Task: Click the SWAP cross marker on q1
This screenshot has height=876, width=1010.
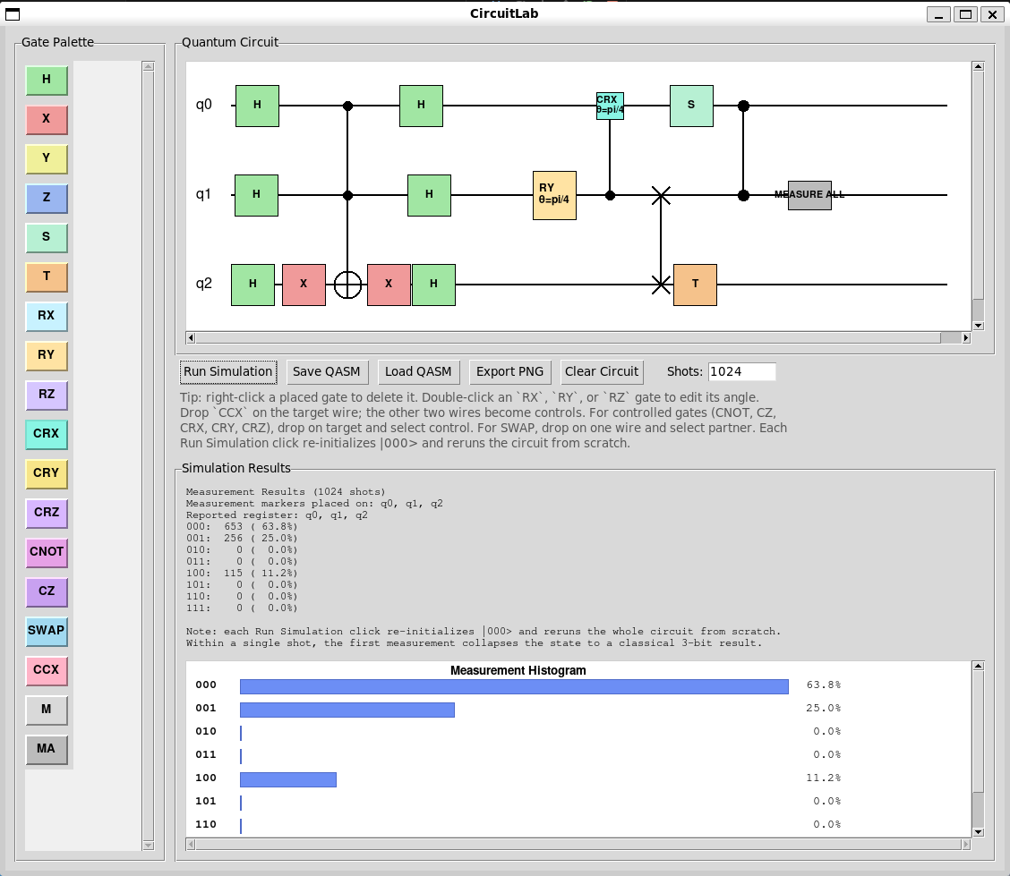Action: click(661, 196)
